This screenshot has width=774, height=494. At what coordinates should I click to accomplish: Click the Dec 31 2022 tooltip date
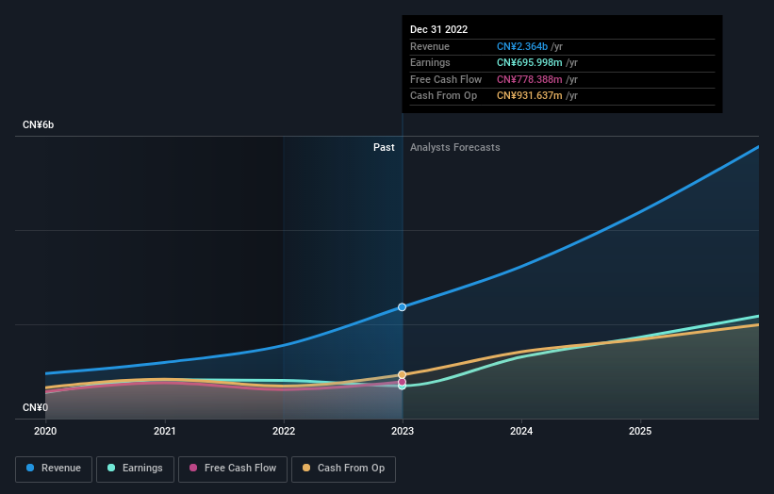[x=438, y=29]
